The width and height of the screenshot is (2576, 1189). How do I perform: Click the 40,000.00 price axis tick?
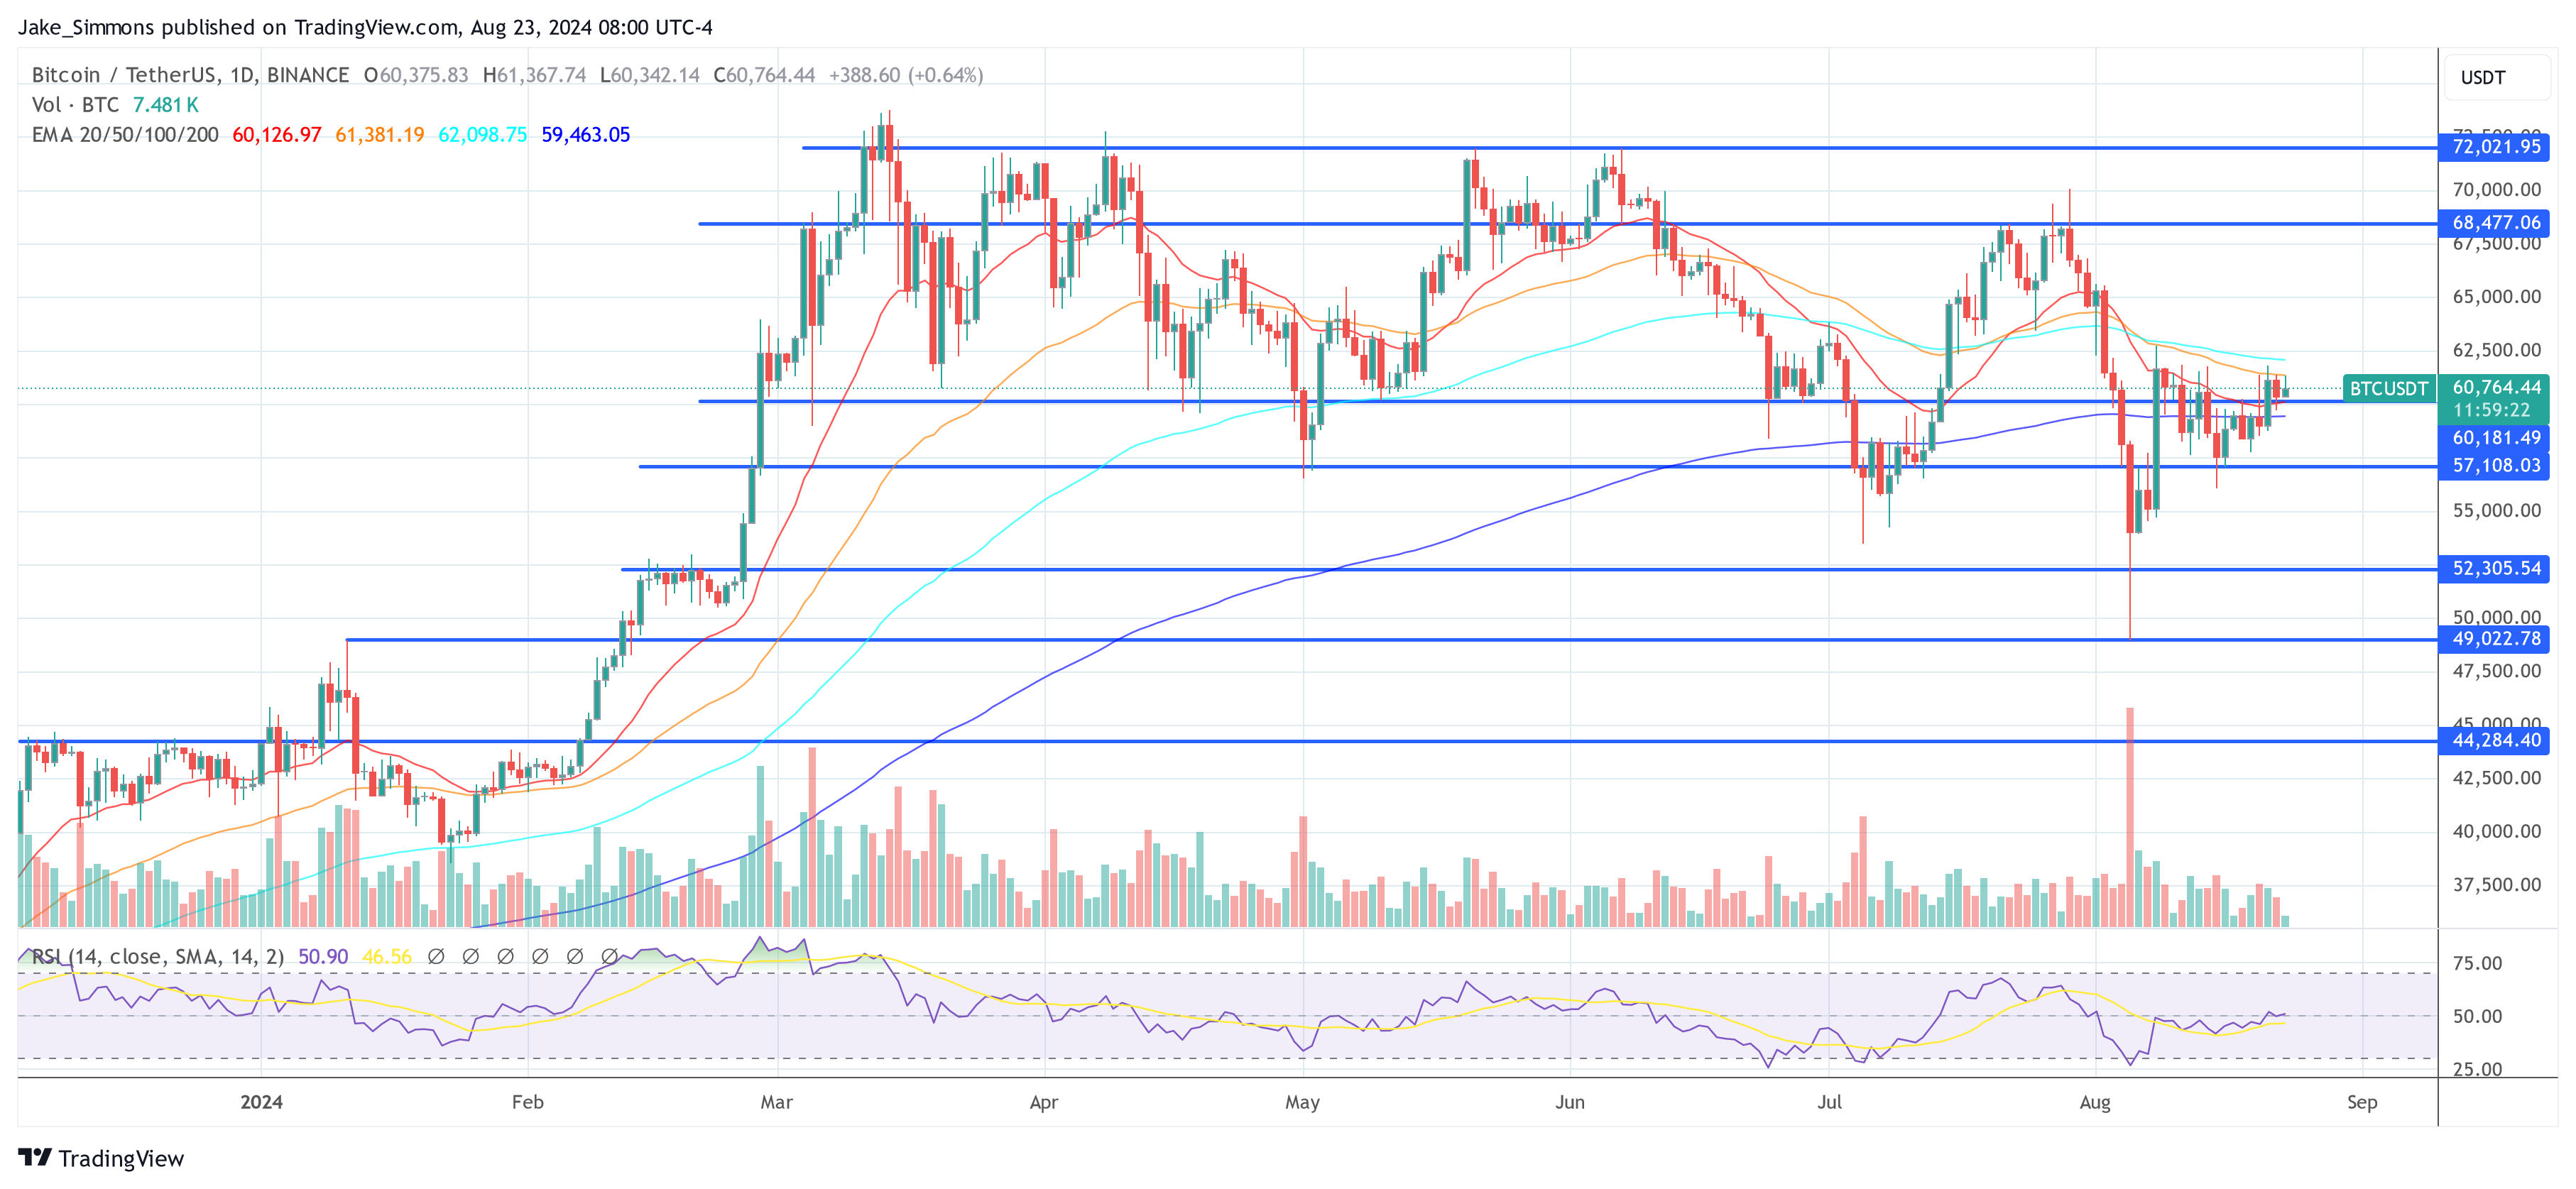[x=2496, y=832]
